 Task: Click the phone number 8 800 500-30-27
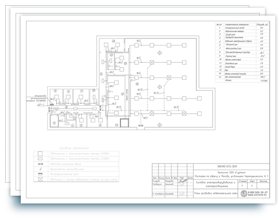pyautogui.click(x=258, y=193)
